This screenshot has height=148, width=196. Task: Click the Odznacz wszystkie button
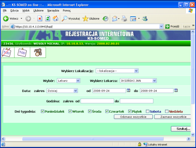click(x=133, y=117)
